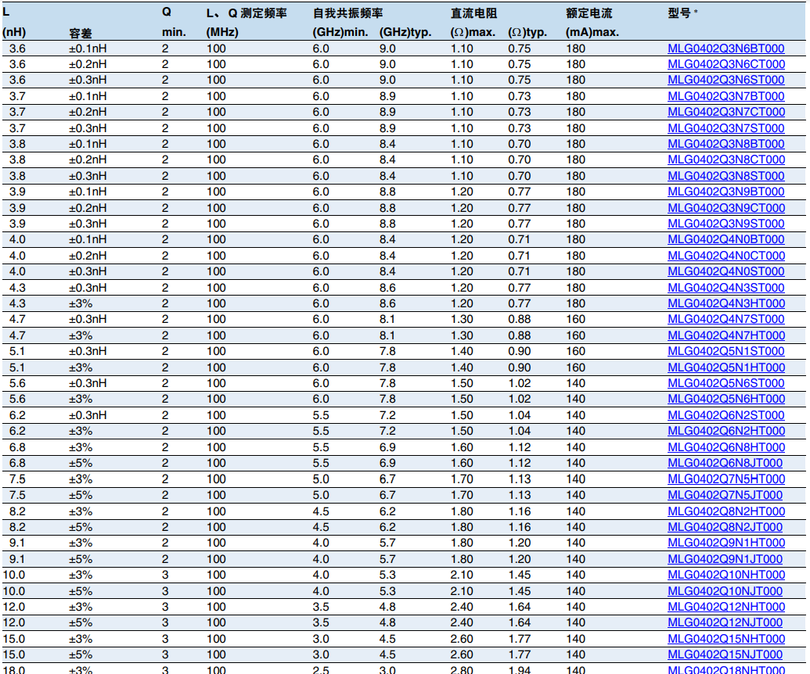Click the 自我共振频率 column header
This screenshot has height=674, width=810.
pos(347,13)
